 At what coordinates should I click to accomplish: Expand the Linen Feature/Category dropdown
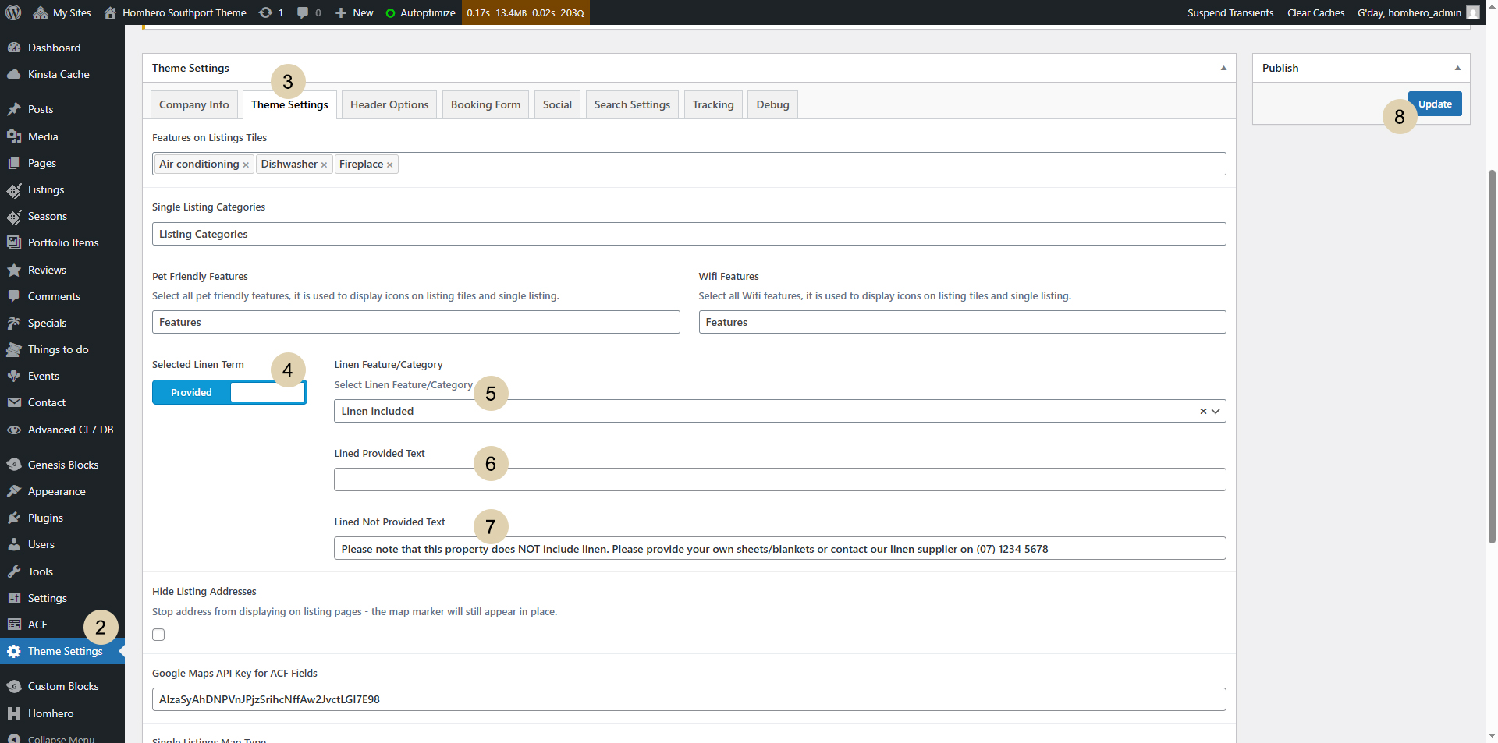click(1216, 411)
